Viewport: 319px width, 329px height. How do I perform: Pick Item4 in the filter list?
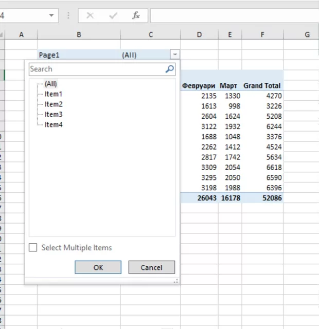(53, 125)
